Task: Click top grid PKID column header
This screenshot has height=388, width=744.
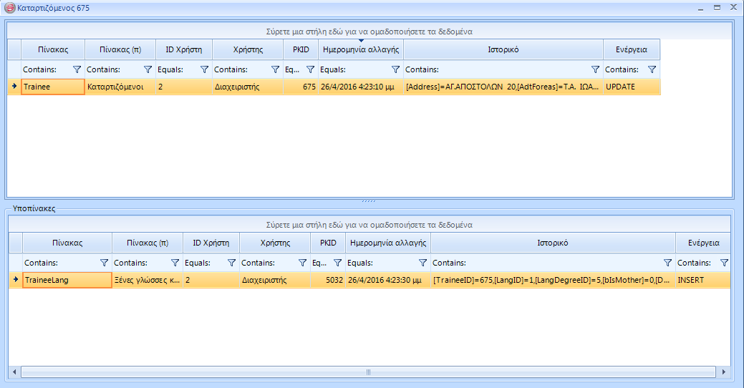Action: [301, 50]
